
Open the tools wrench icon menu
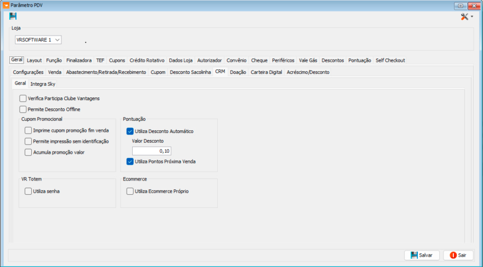pyautogui.click(x=464, y=16)
